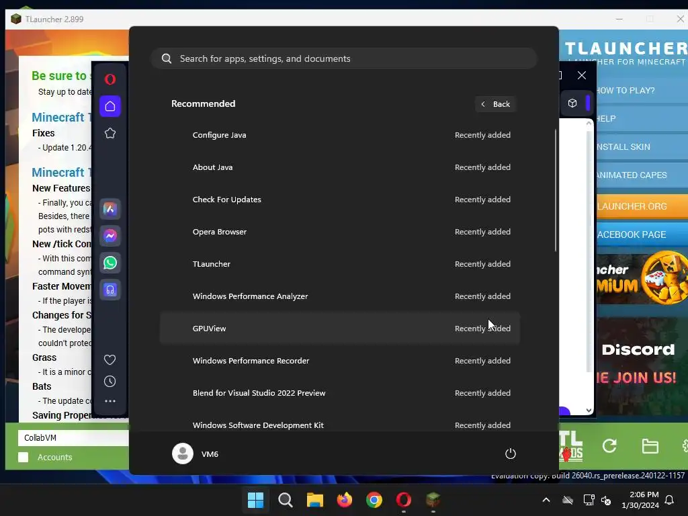This screenshot has width=688, height=516.
Task: Open Windows Performance Analyzer entry
Action: (339, 296)
